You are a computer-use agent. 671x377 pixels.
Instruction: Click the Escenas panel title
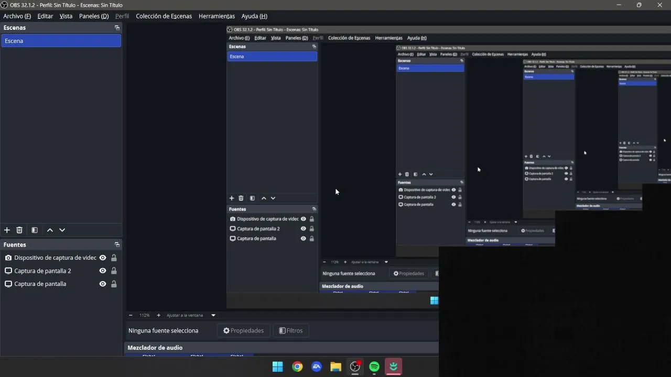[15, 28]
